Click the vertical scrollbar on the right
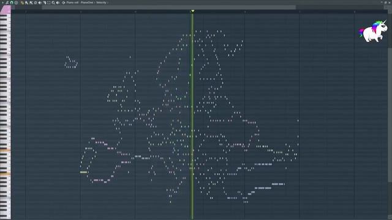This screenshot has height=220, width=392. click(x=390, y=115)
